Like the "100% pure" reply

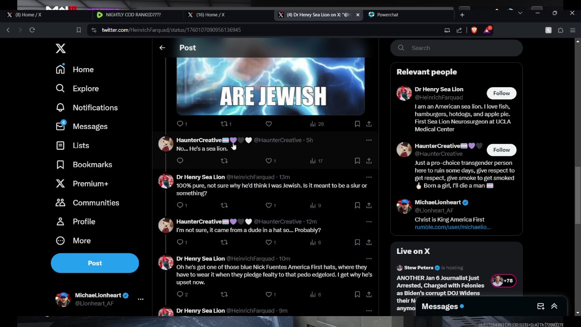(x=271, y=205)
